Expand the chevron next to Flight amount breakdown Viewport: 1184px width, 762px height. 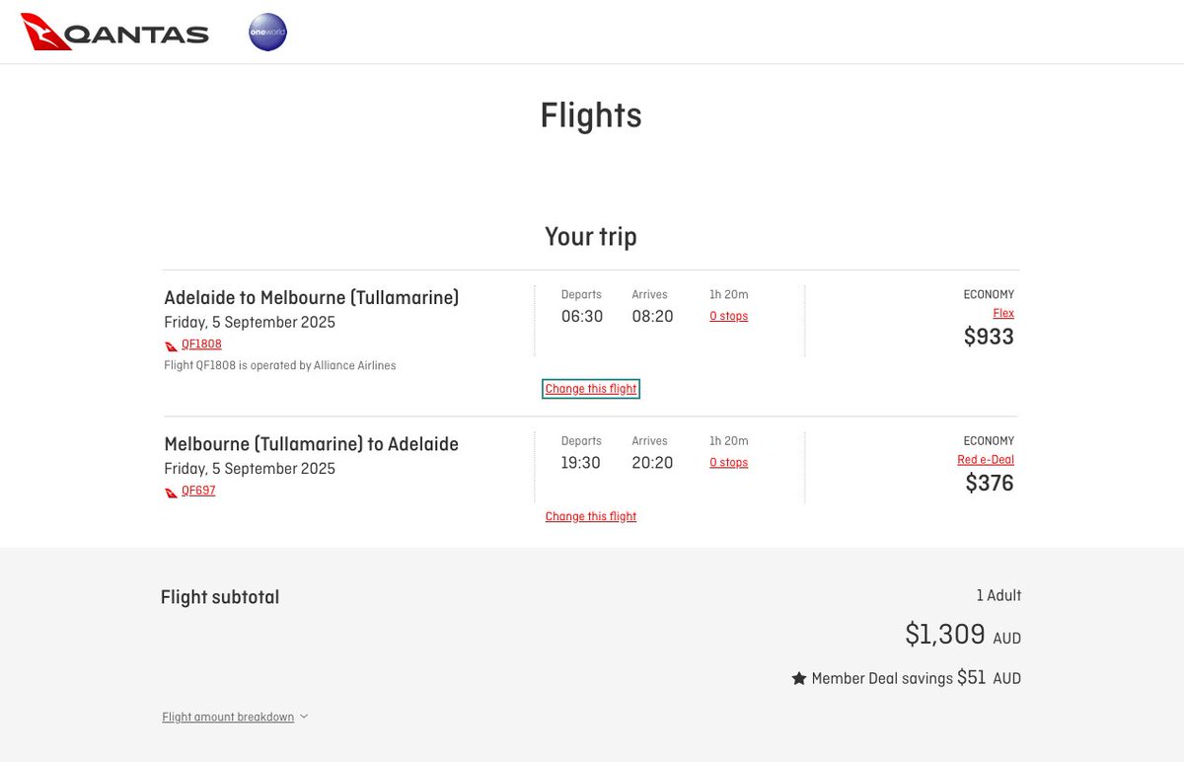[x=304, y=717]
